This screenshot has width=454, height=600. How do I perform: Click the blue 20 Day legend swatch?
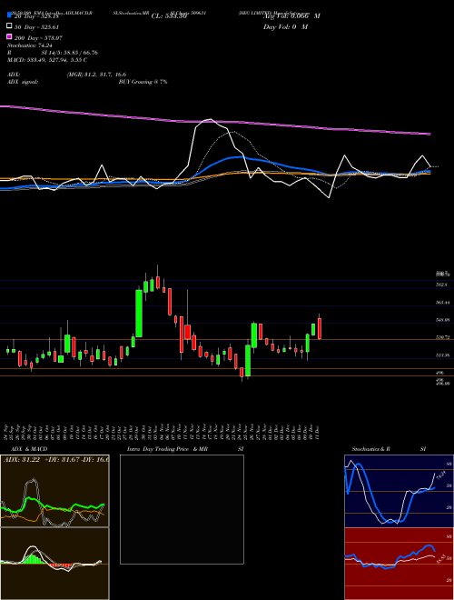pos(9,15)
